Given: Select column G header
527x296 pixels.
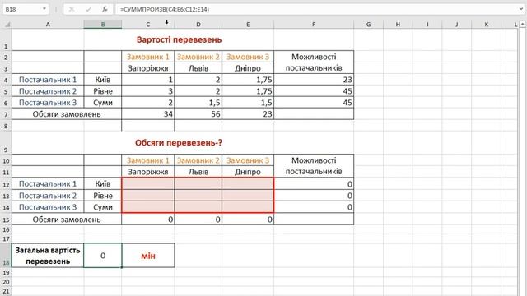Looking at the screenshot, I should point(368,25).
